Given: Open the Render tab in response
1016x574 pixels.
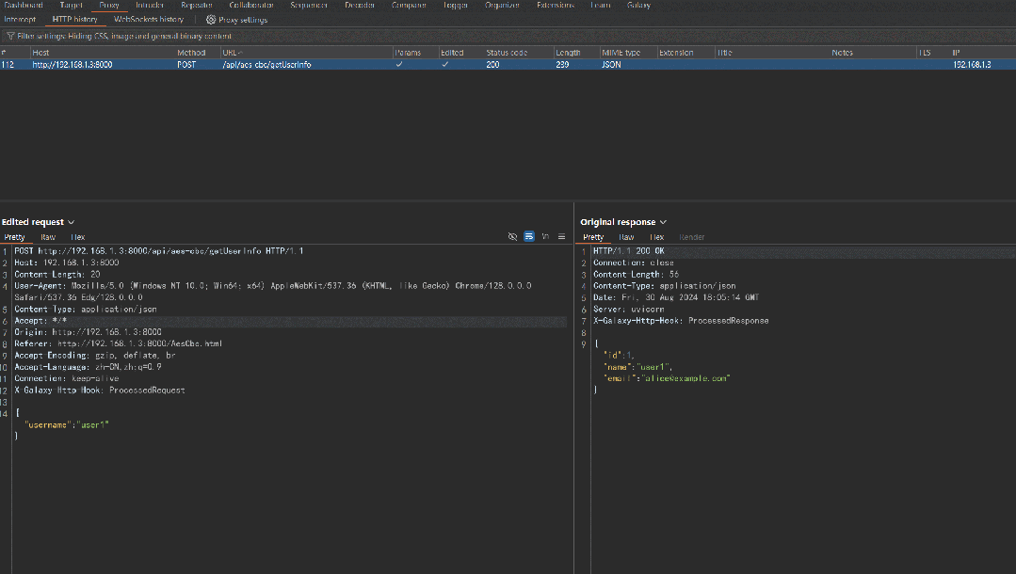Looking at the screenshot, I should pyautogui.click(x=692, y=237).
